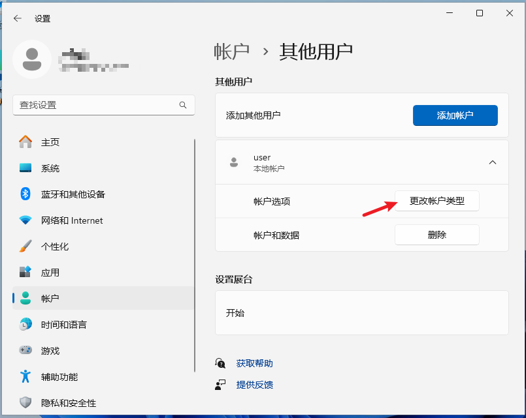This screenshot has width=526, height=418.
Task: Click the search magnifier in 查找设置
Action: (x=183, y=105)
